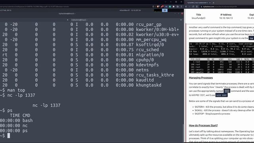Open left browser's main menu icon
This screenshot has width=254, height=143.
[181, 7]
